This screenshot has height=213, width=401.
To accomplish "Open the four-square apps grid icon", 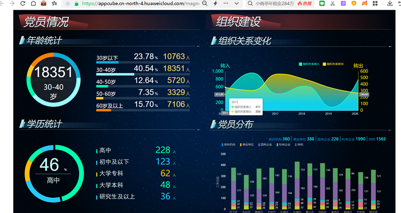I will (375, 3).
